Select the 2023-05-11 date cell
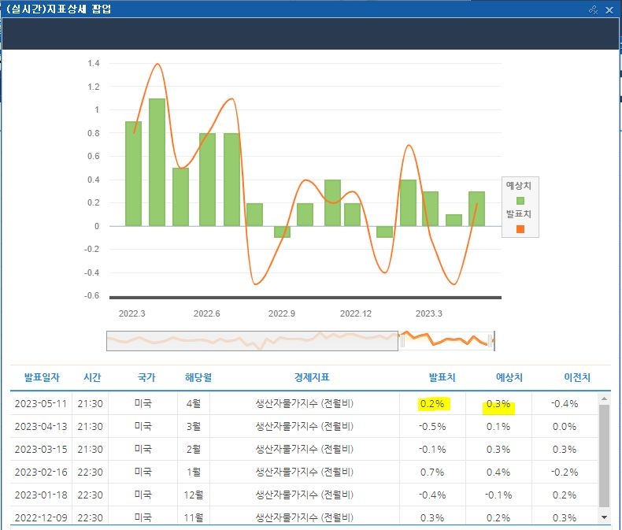622x530 pixels. click(41, 404)
